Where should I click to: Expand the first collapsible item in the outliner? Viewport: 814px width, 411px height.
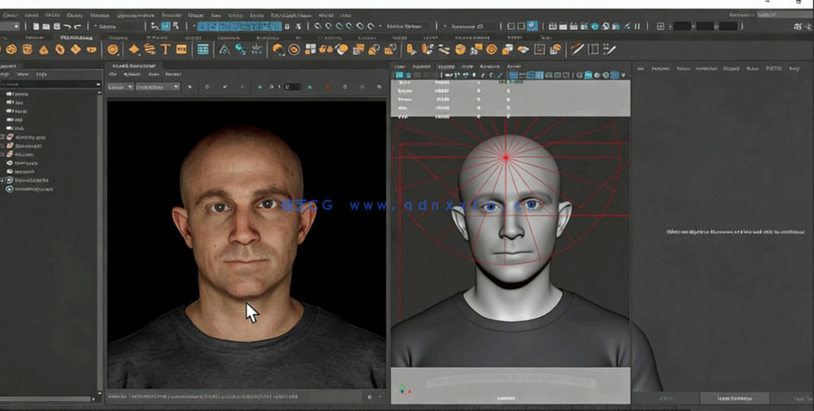click(3, 137)
